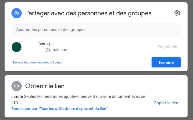Open 'Envoyer des commentaires à Google' link
Screen dimensions: 193x120
[x=37, y=62]
